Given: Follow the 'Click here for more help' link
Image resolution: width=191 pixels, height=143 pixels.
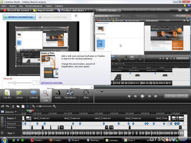Looking at the screenshot, I should click(x=52, y=83).
